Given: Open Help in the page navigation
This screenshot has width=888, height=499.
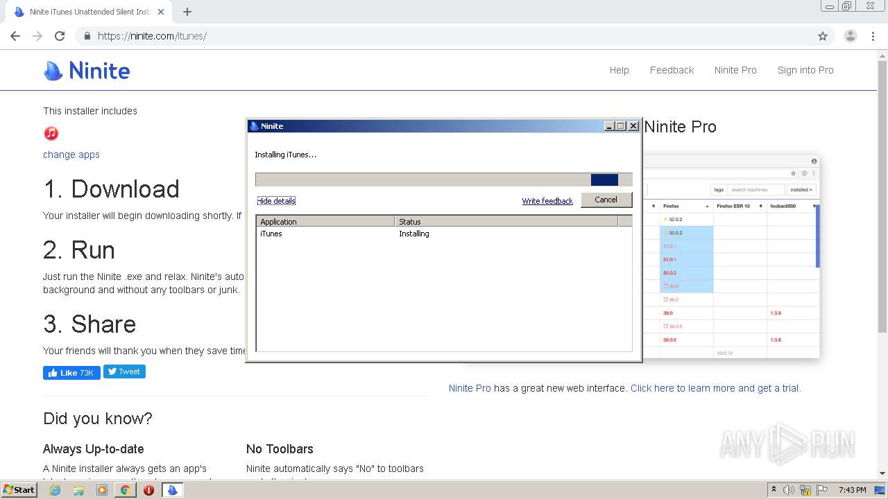Looking at the screenshot, I should [620, 70].
